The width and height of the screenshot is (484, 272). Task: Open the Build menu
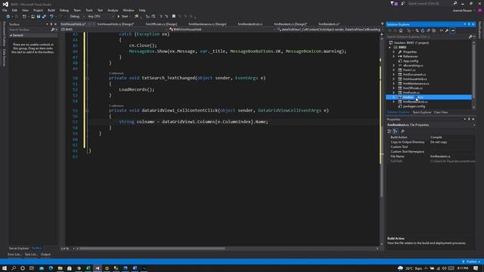click(x=51, y=10)
